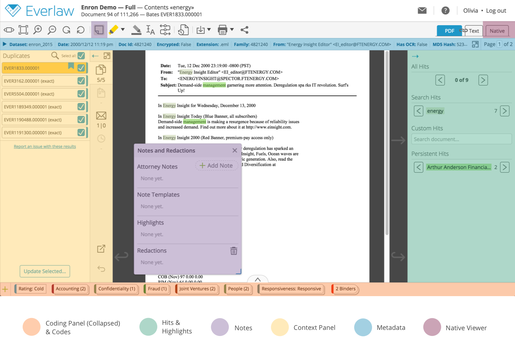Go to next energy search hit

(x=505, y=111)
